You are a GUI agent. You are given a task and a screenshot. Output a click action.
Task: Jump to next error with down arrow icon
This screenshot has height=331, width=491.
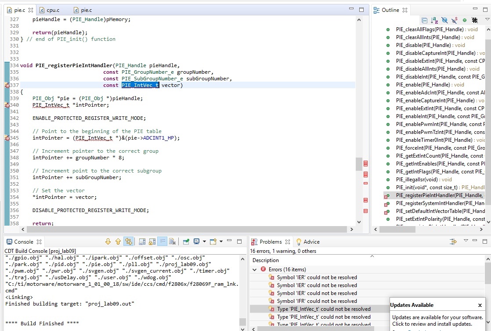tap(108, 241)
